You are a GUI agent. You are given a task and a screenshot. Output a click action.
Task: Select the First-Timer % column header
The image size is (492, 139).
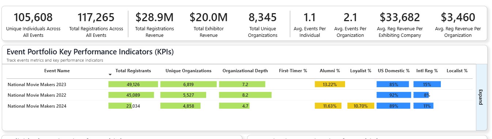(x=293, y=71)
